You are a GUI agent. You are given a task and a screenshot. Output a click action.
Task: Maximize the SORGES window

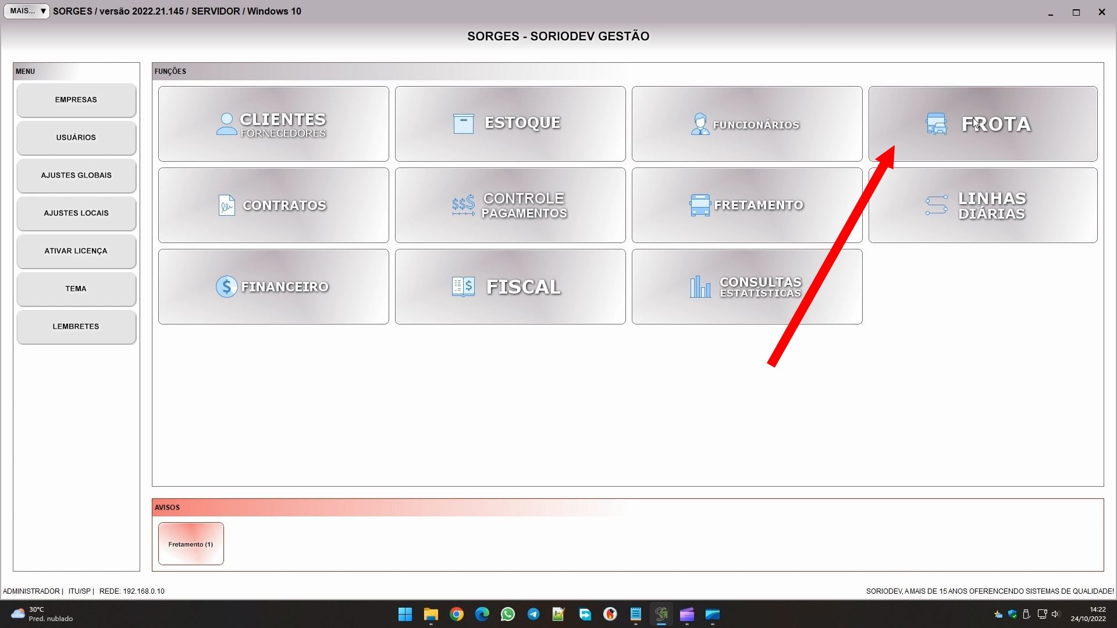(x=1076, y=12)
